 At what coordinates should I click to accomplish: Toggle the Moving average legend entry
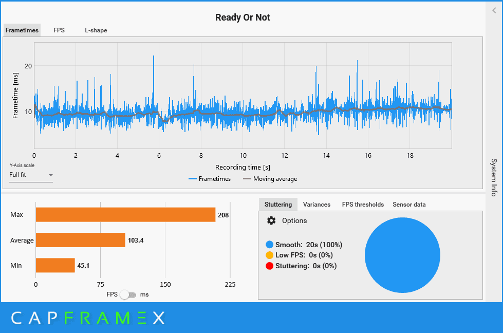coord(270,179)
